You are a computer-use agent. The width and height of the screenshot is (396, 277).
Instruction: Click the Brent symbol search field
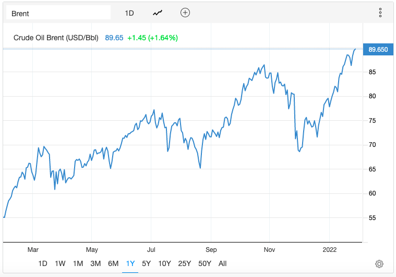tap(58, 13)
